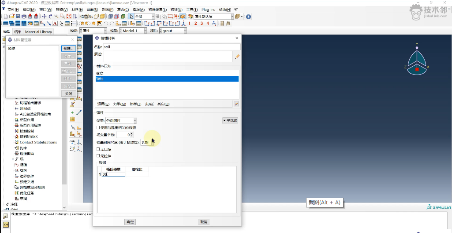The height and width of the screenshot is (233, 452).
Task: Click the delete behavior eraser icon
Action: point(236,104)
